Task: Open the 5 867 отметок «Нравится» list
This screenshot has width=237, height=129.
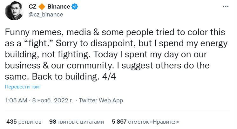Action: [x=146, y=121]
